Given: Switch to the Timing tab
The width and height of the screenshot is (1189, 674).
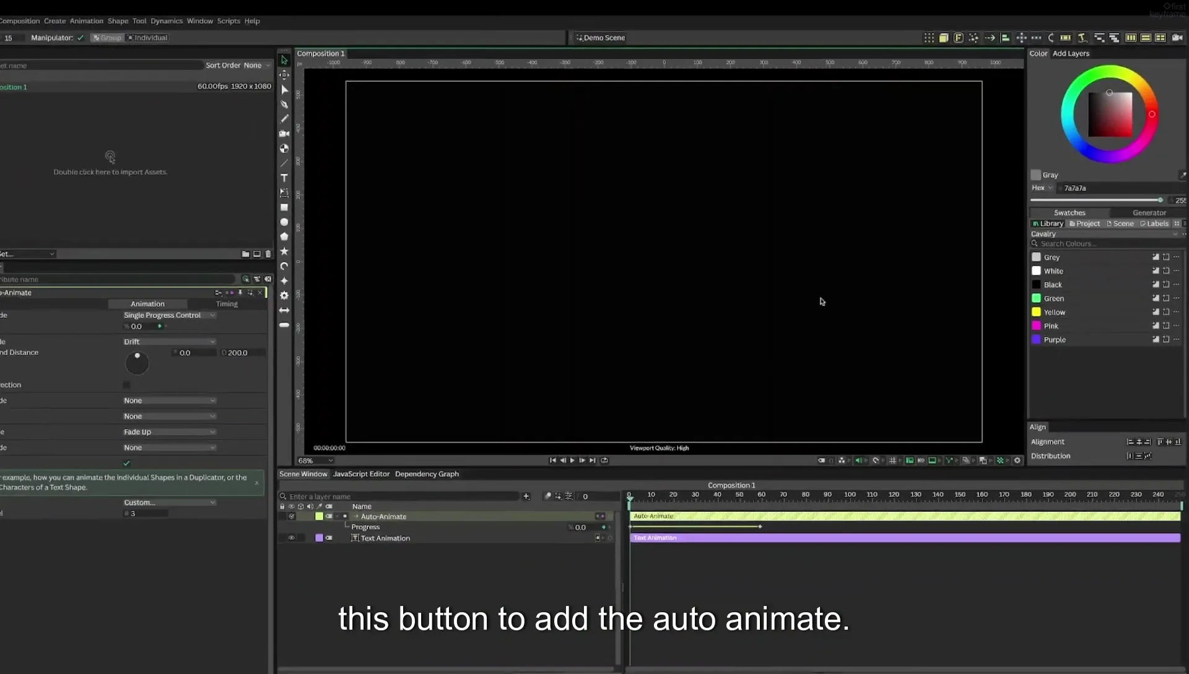Looking at the screenshot, I should (x=227, y=304).
